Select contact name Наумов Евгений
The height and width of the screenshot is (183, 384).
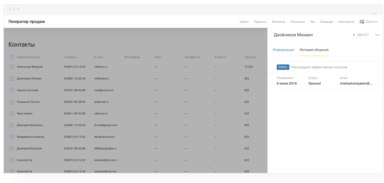tap(28, 90)
